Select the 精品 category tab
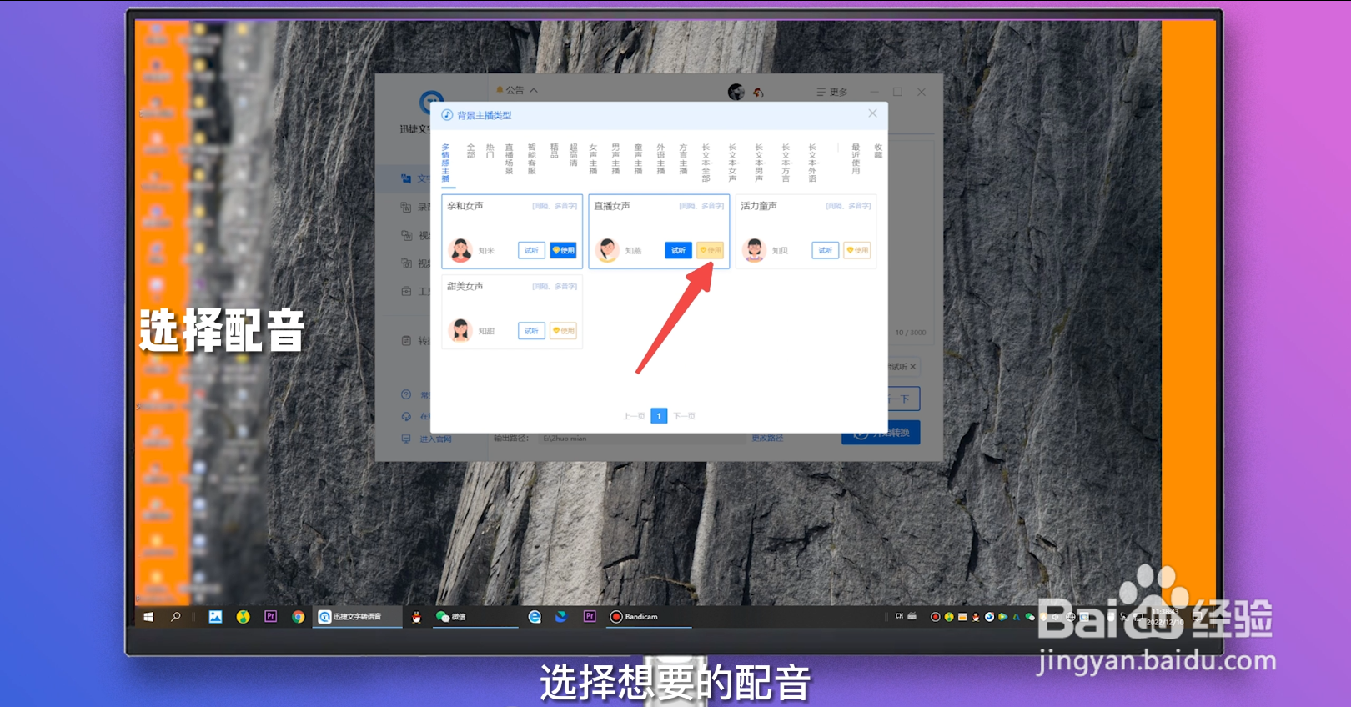 554,151
